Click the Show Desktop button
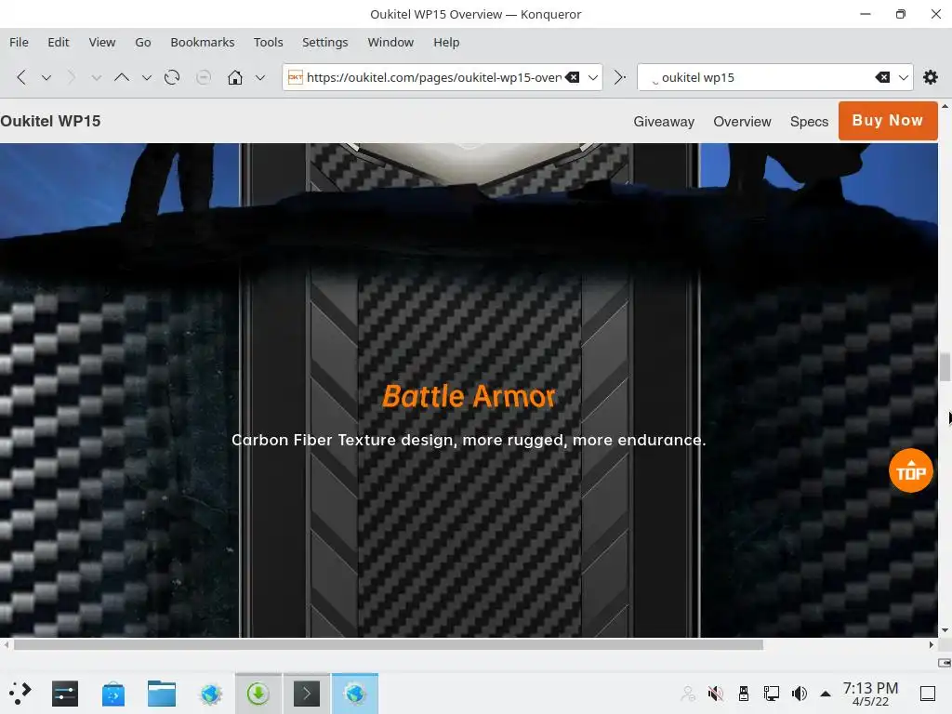Screen dimensions: 952x714 pos(928,694)
